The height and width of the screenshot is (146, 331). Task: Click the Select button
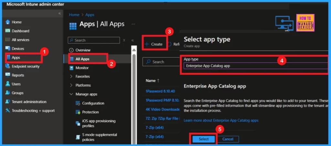tap(204, 139)
